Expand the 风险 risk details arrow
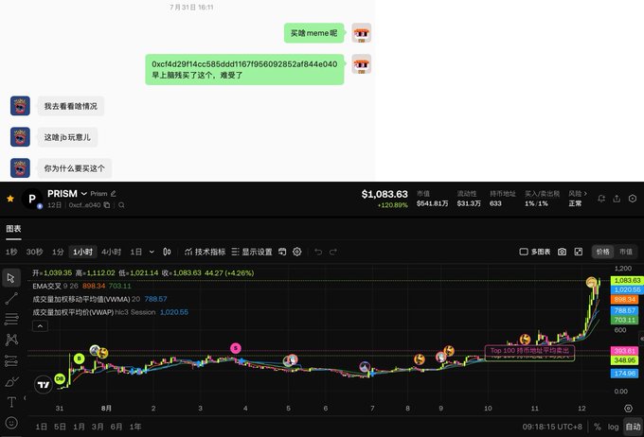Image resolution: width=644 pixels, height=437 pixels. coord(585,193)
